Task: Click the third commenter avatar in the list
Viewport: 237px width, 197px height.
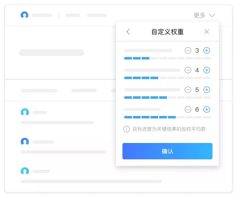Action: click(25, 171)
